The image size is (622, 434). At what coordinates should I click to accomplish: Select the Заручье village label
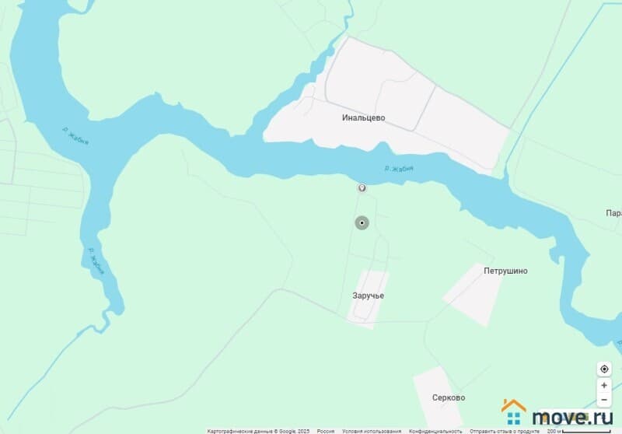[368, 296]
